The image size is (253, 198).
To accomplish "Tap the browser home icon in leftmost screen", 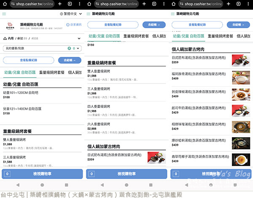I will click(5, 4).
